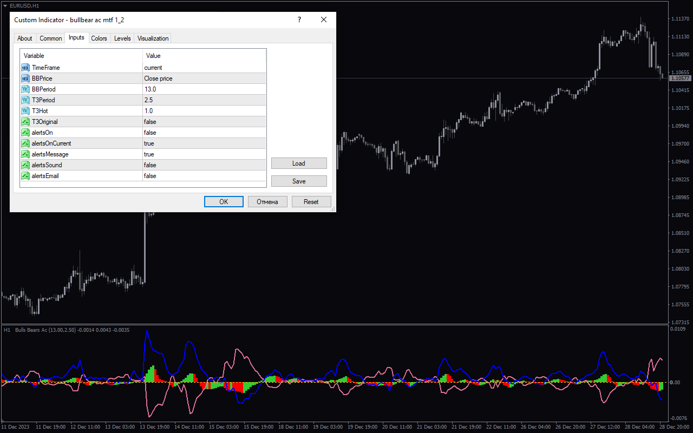This screenshot has height=433, width=693.
Task: Edit T3Hot value 1.0
Action: click(x=205, y=111)
